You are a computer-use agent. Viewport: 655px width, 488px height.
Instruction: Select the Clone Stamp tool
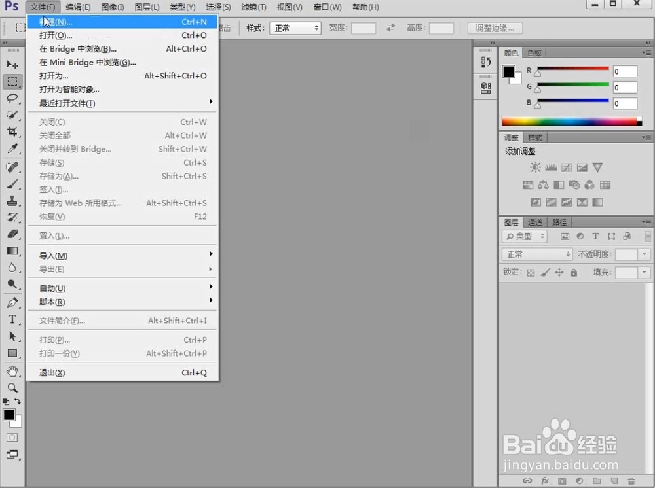tap(12, 201)
